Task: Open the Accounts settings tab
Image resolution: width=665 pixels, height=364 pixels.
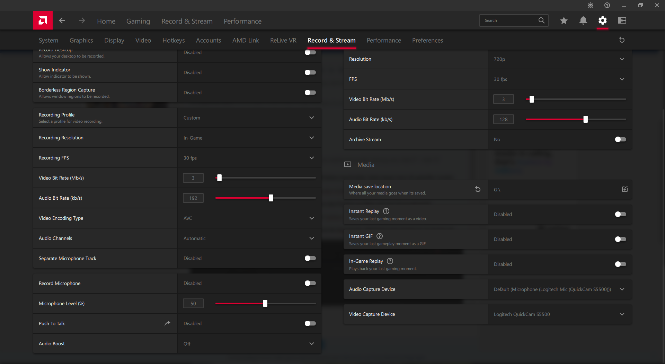Action: pyautogui.click(x=209, y=41)
